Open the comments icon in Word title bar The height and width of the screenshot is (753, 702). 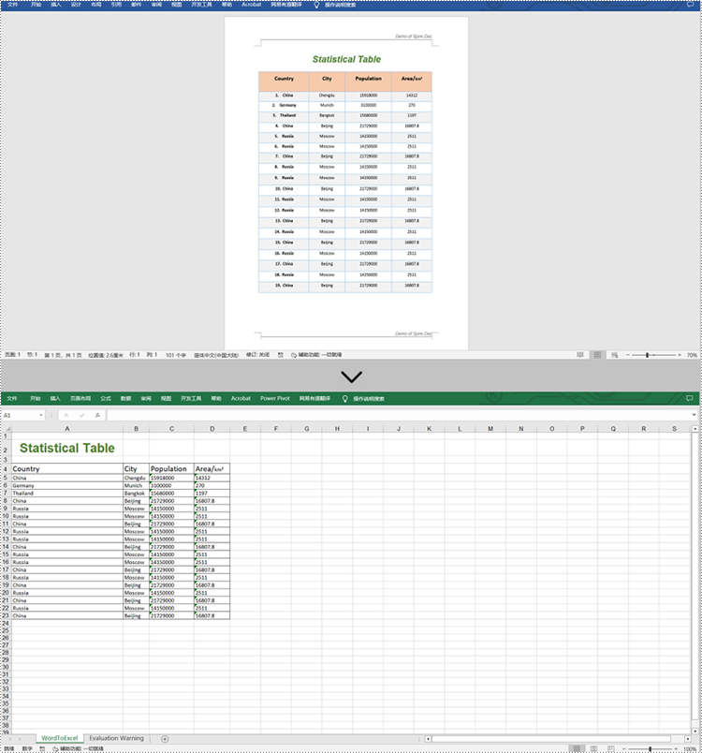tap(690, 5)
